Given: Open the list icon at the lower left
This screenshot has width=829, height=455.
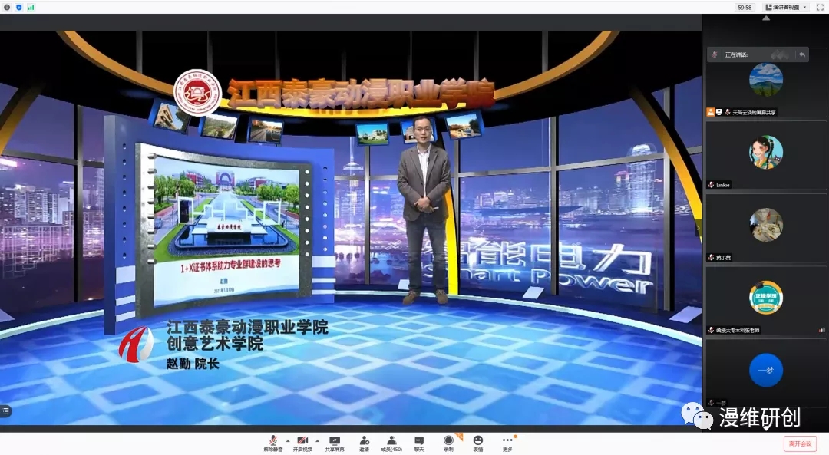Looking at the screenshot, I should coord(5,411).
